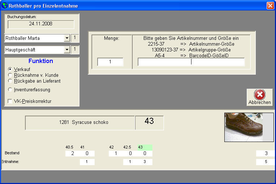Click the highlighted size 43 column header
The width and height of the screenshot is (276, 184).
pyautogui.click(x=145, y=147)
